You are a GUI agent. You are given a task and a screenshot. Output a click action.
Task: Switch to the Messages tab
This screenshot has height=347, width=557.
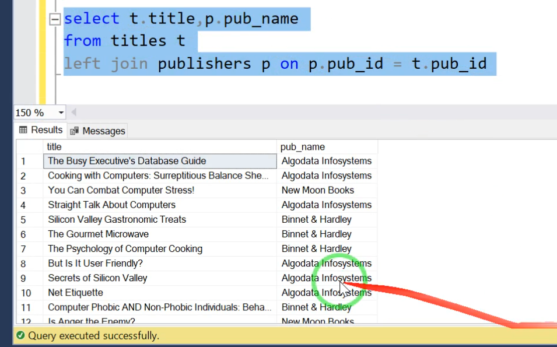(x=97, y=131)
